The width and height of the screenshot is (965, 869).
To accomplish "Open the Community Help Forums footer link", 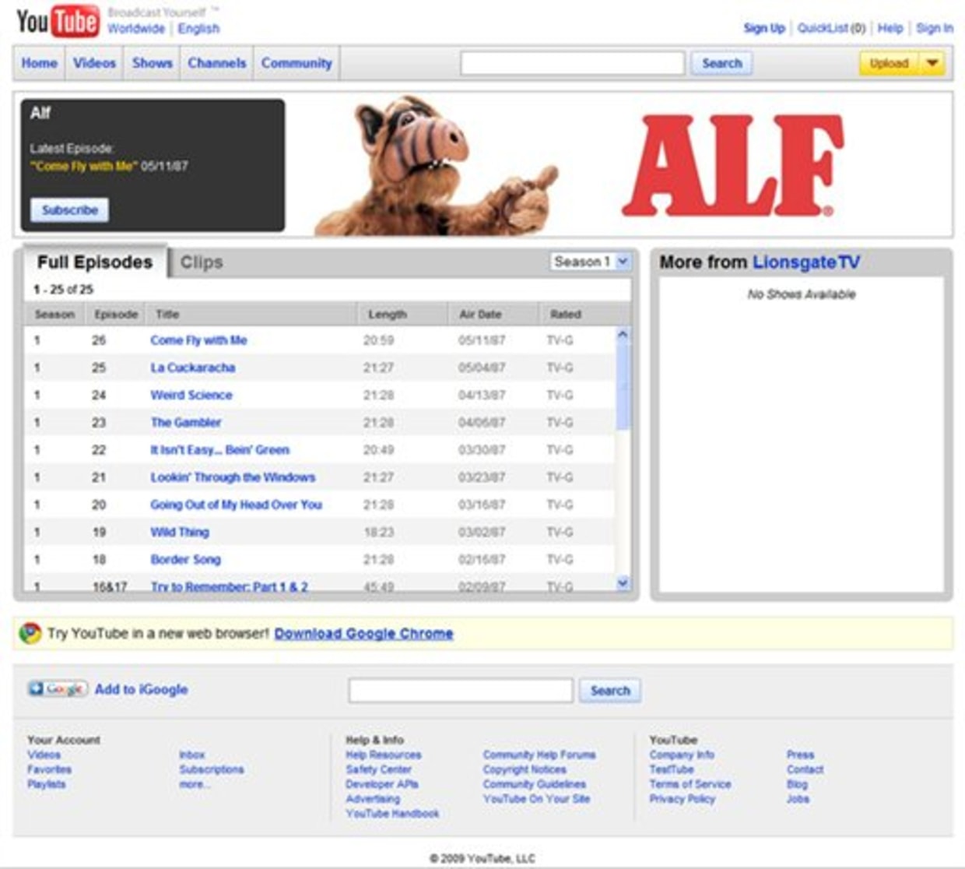I will click(539, 755).
